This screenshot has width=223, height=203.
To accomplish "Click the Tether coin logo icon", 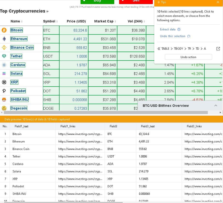I will click(x=4, y=56).
